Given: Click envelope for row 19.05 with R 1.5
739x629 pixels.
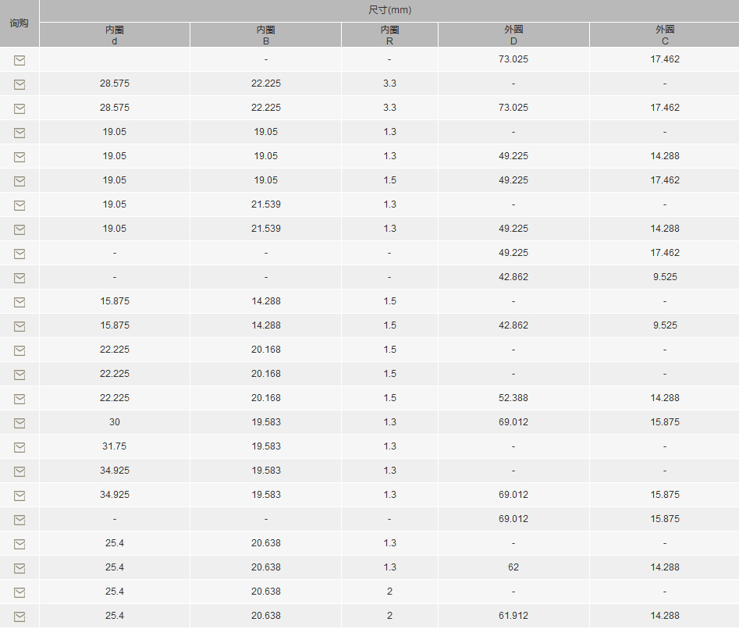Looking at the screenshot, I should tap(20, 181).
